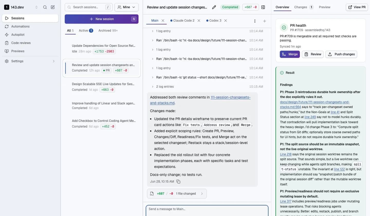
Task: Click the Push changes button
Action: click(x=341, y=54)
